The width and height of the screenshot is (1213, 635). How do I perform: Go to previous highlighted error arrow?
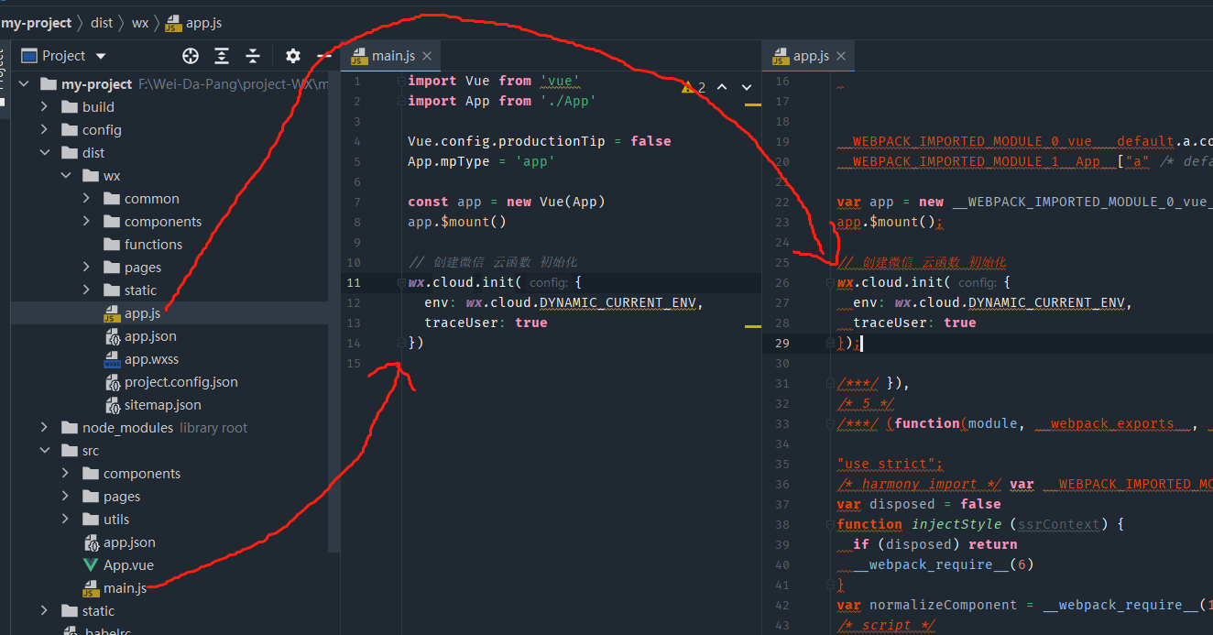[x=721, y=87]
